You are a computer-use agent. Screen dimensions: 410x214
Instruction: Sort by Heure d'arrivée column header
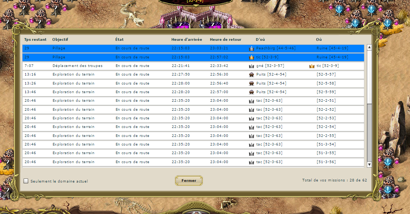187,39
